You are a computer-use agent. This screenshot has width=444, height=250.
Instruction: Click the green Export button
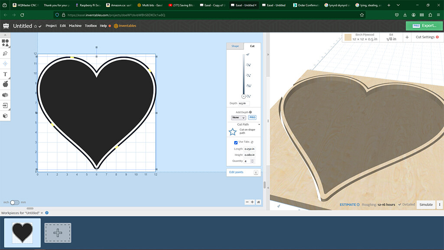pos(424,26)
